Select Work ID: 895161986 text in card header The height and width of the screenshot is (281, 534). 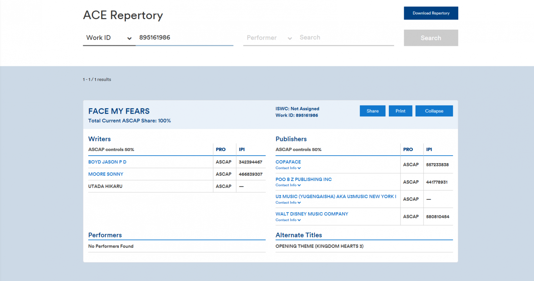[x=297, y=115]
